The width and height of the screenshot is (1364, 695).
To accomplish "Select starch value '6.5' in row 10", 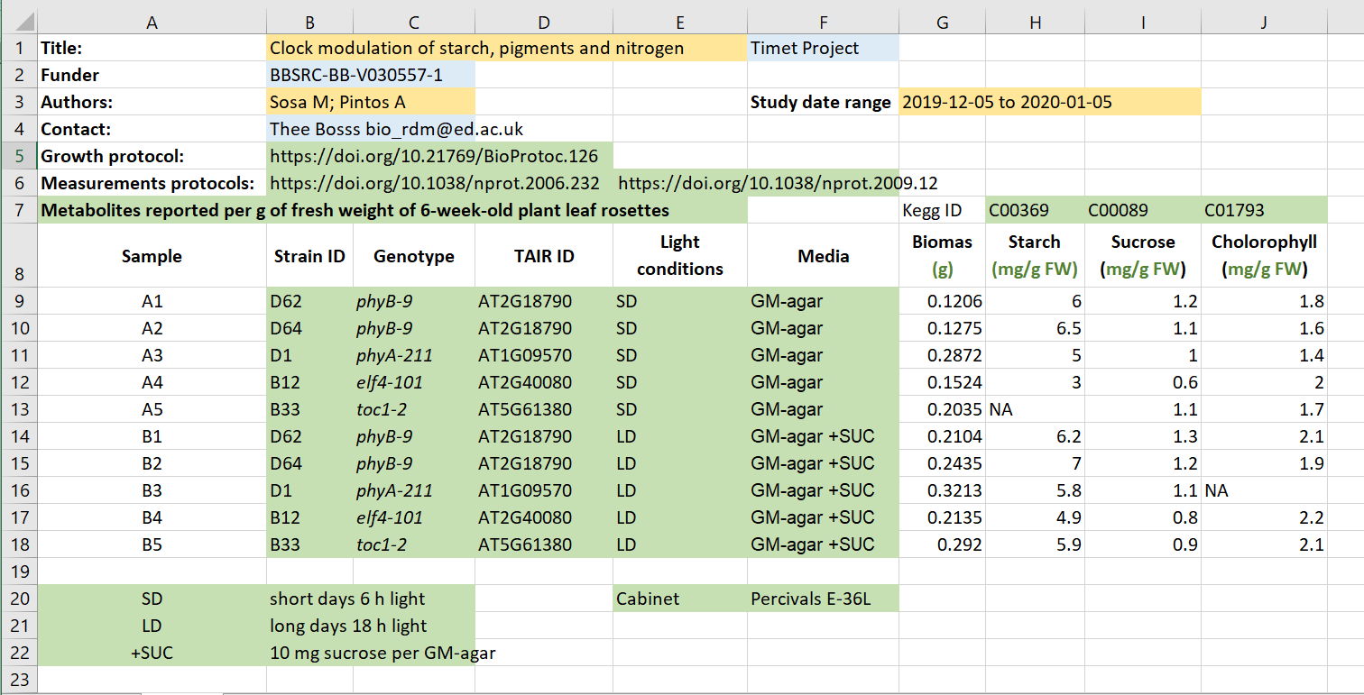I will [x=1036, y=328].
